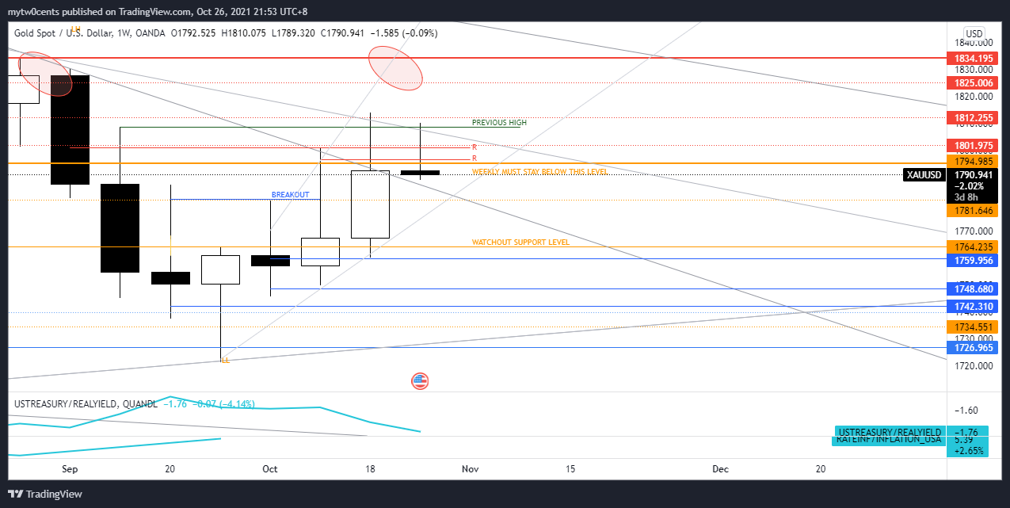Click the USTREASURY/REALYIELD indicator legend

(86, 403)
